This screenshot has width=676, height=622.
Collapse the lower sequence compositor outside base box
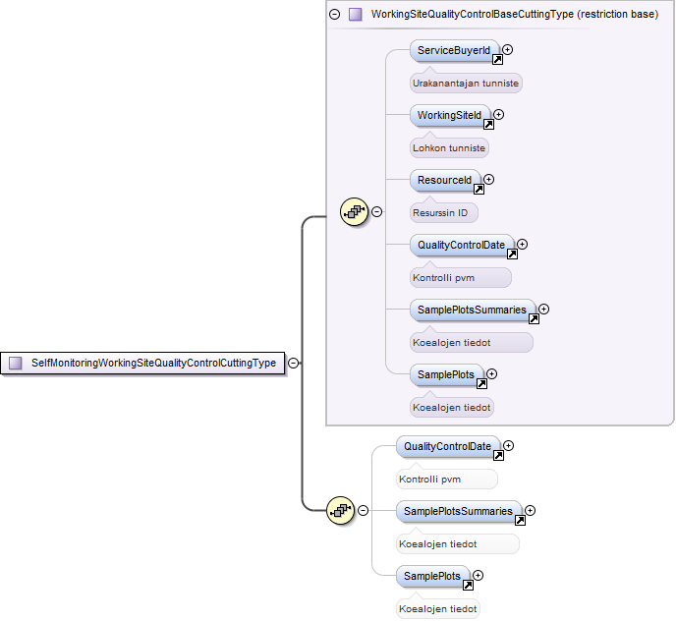363,511
